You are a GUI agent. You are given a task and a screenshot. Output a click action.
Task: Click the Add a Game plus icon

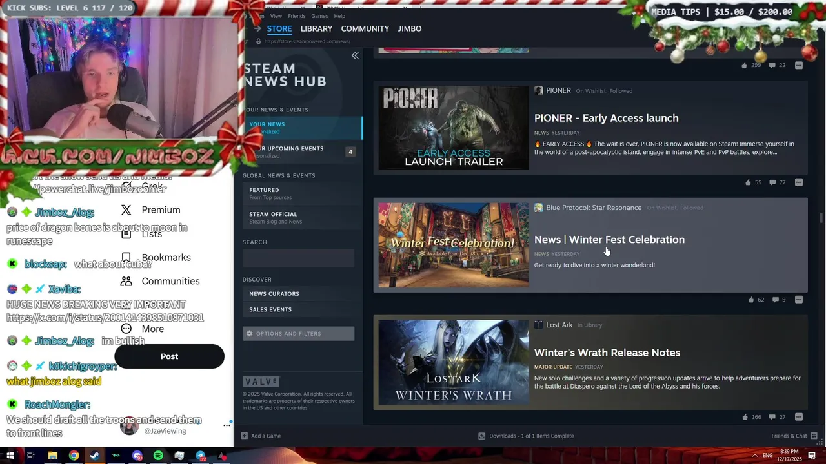[x=244, y=436]
